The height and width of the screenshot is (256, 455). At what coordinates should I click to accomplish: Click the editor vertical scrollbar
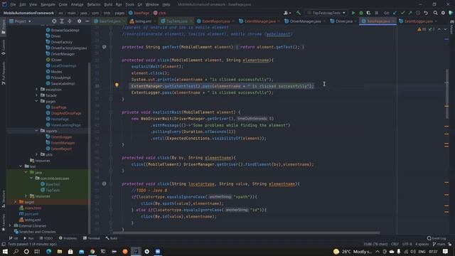point(447,95)
